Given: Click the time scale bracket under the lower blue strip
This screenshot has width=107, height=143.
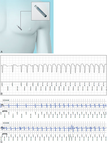Looking at the screenshot, I should 5,134.
